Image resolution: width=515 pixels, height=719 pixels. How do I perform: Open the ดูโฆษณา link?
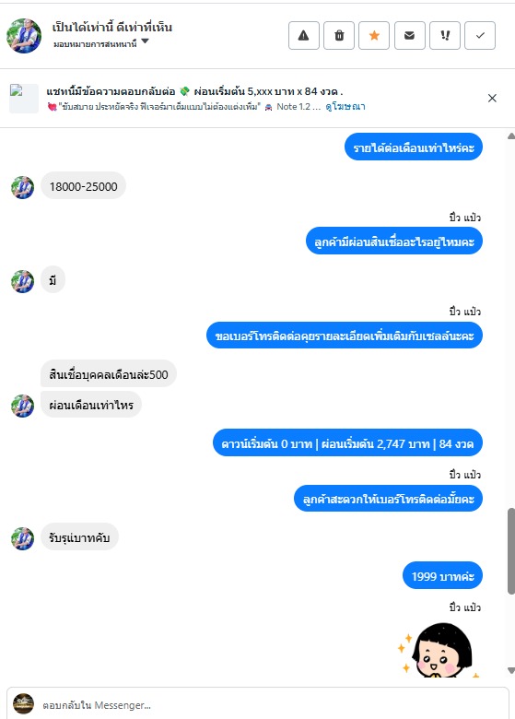click(x=345, y=107)
